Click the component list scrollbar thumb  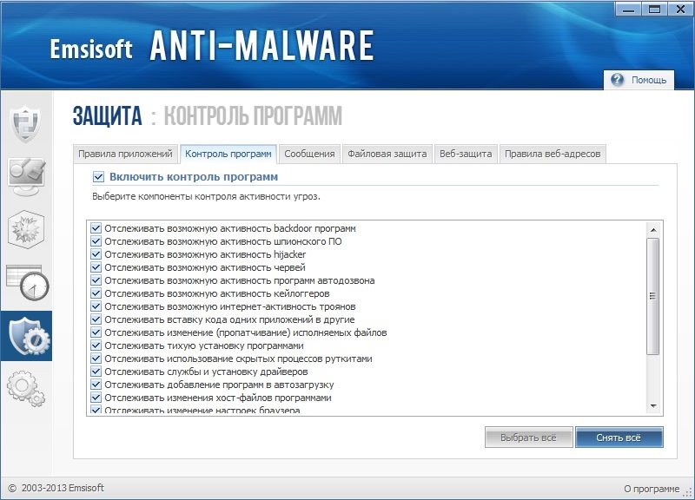[653, 296]
